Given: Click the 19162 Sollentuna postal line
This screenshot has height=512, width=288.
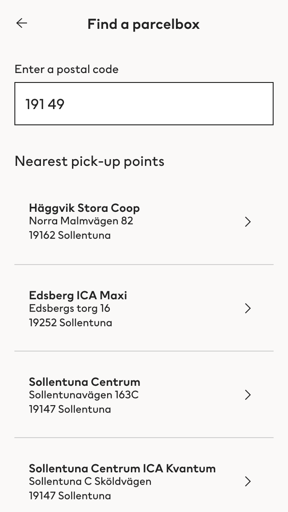Looking at the screenshot, I should tap(70, 235).
